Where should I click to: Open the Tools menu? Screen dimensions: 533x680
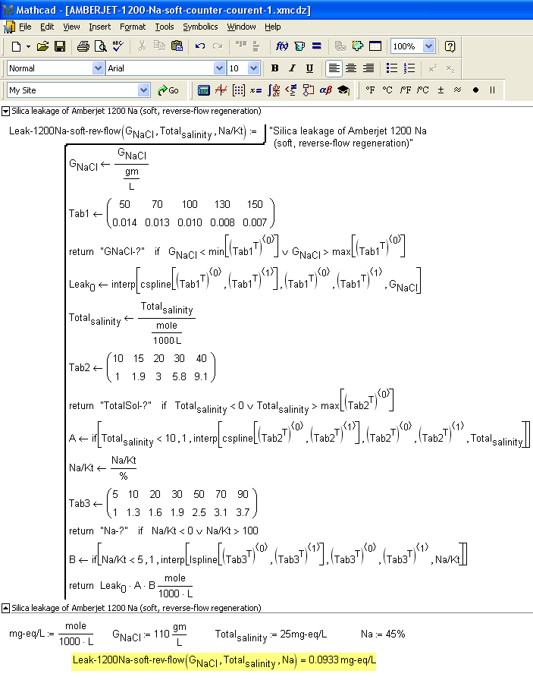(x=165, y=27)
